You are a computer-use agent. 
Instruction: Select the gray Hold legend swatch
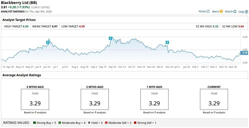pyautogui.click(x=90, y=123)
